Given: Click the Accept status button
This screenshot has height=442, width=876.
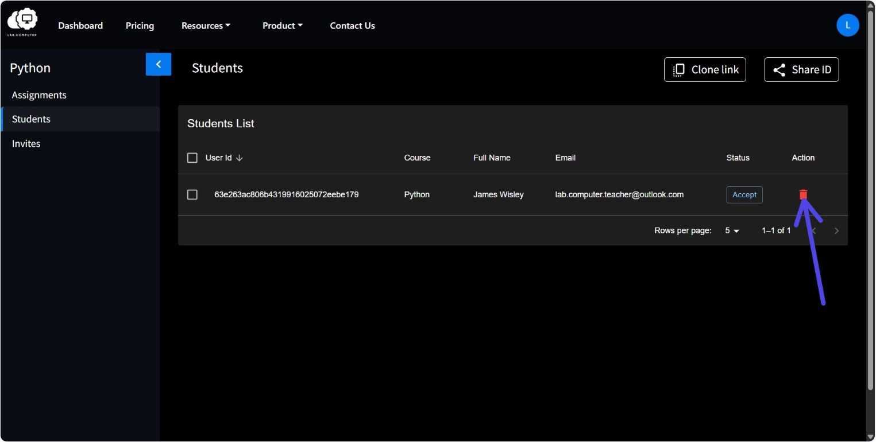Looking at the screenshot, I should (744, 195).
